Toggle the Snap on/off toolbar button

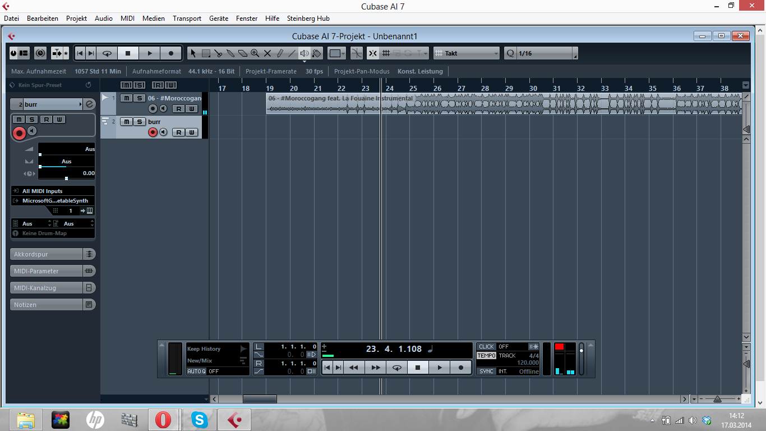[x=373, y=53]
